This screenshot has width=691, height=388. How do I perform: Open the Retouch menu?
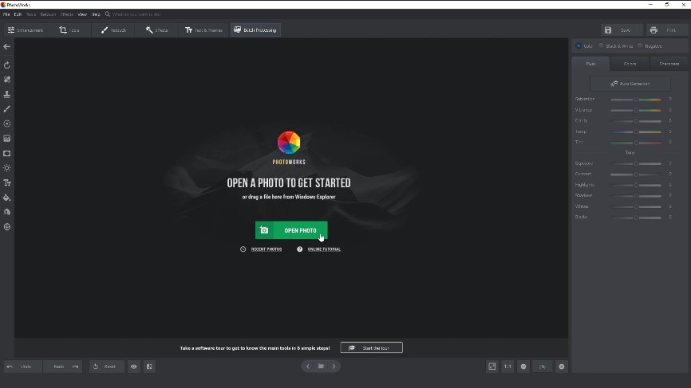coord(48,14)
